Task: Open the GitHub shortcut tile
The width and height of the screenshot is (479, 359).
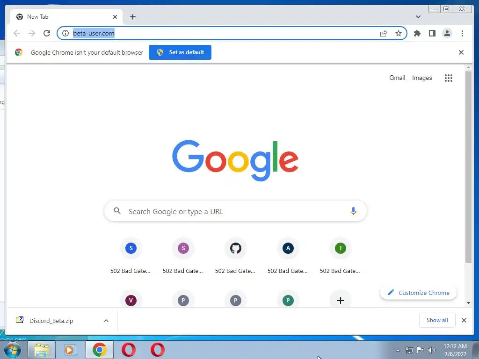Action: point(236,248)
